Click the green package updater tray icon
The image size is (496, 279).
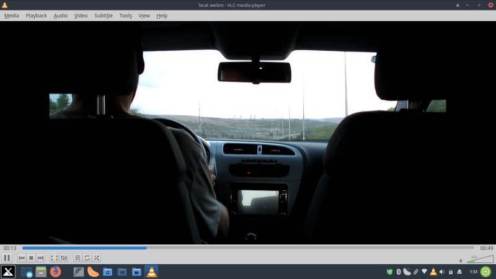click(x=390, y=272)
